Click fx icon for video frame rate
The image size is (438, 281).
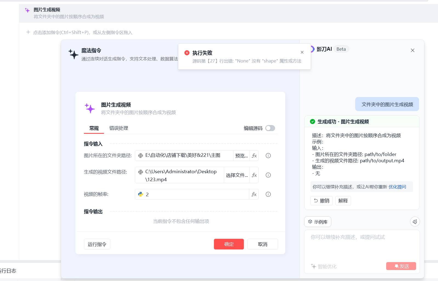[x=254, y=194]
